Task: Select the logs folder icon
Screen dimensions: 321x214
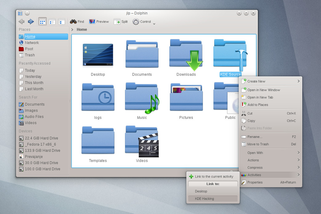Action: (x=98, y=97)
